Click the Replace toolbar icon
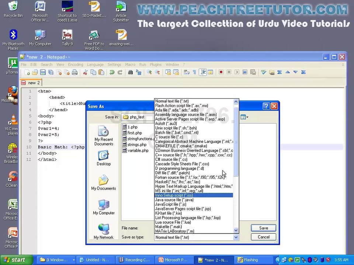The width and height of the screenshot is (354, 265). pyautogui.click(x=139, y=73)
